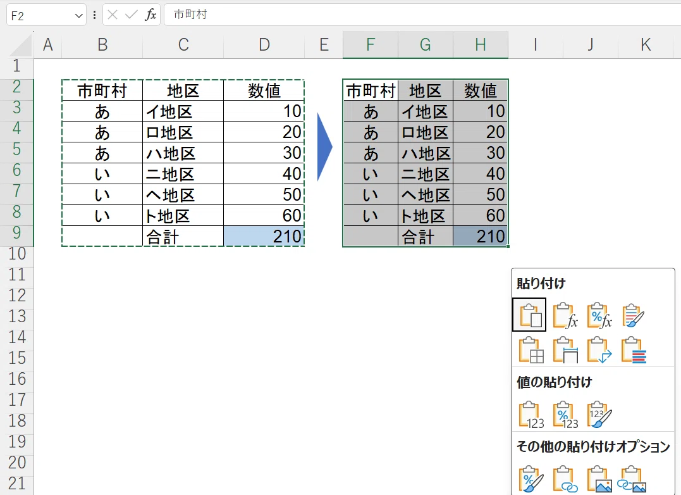Click the formula bar text 市町村
Screen dimensions: 681x495
pyautogui.click(x=190, y=15)
